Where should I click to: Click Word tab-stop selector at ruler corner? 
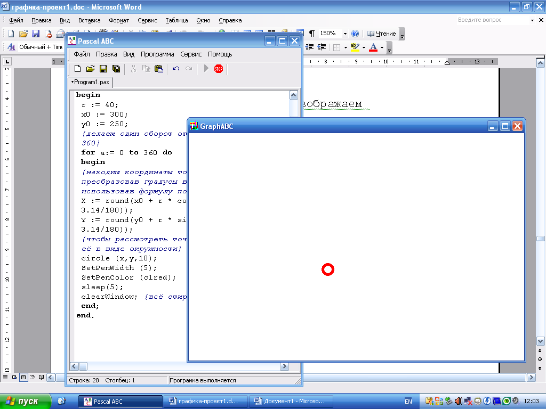[x=7, y=62]
